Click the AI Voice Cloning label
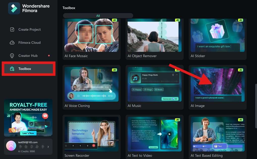This screenshot has height=159, width=257. pyautogui.click(x=77, y=106)
